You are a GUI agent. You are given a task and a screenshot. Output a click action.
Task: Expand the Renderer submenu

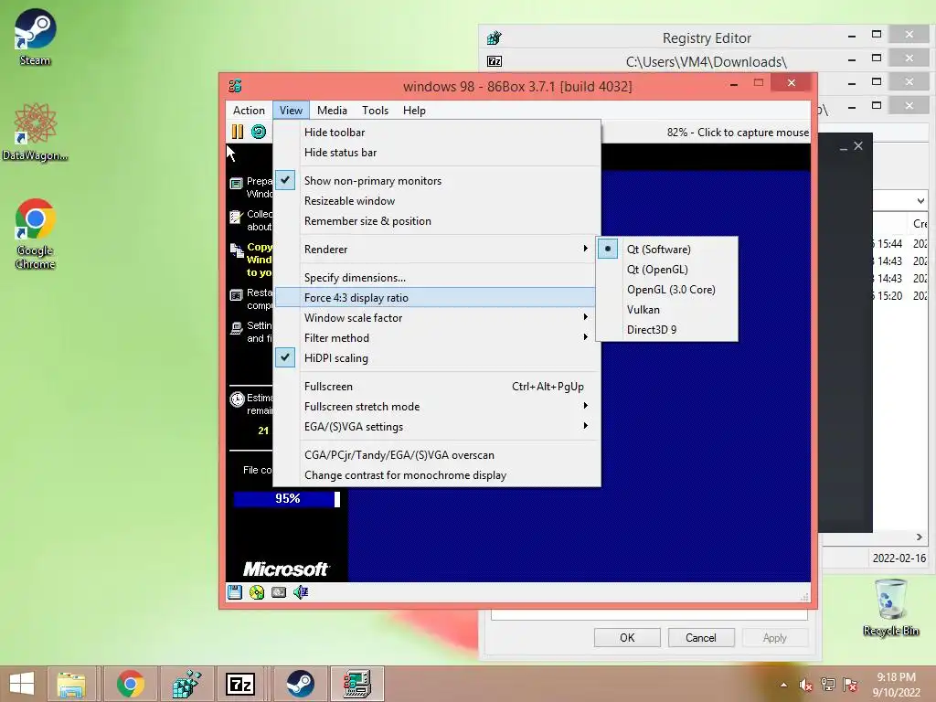(437, 250)
